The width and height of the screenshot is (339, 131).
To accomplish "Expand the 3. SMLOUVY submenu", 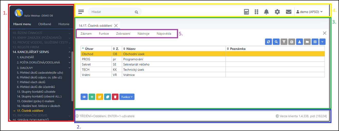I will point(69,68).
